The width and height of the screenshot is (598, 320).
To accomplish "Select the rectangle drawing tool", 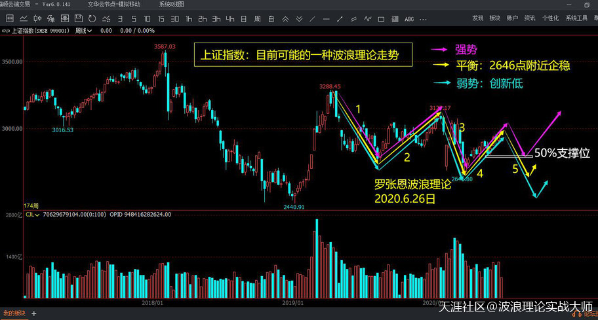I will point(381,19).
